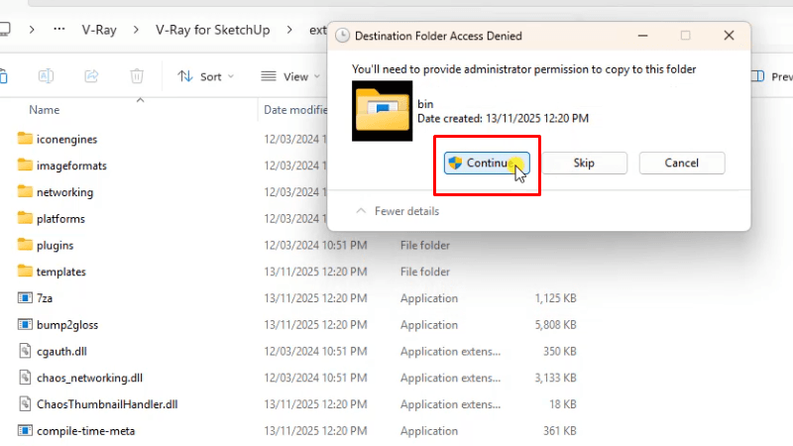This screenshot has width=793, height=446.
Task: Click the bump2gloss application icon
Action: click(x=26, y=324)
